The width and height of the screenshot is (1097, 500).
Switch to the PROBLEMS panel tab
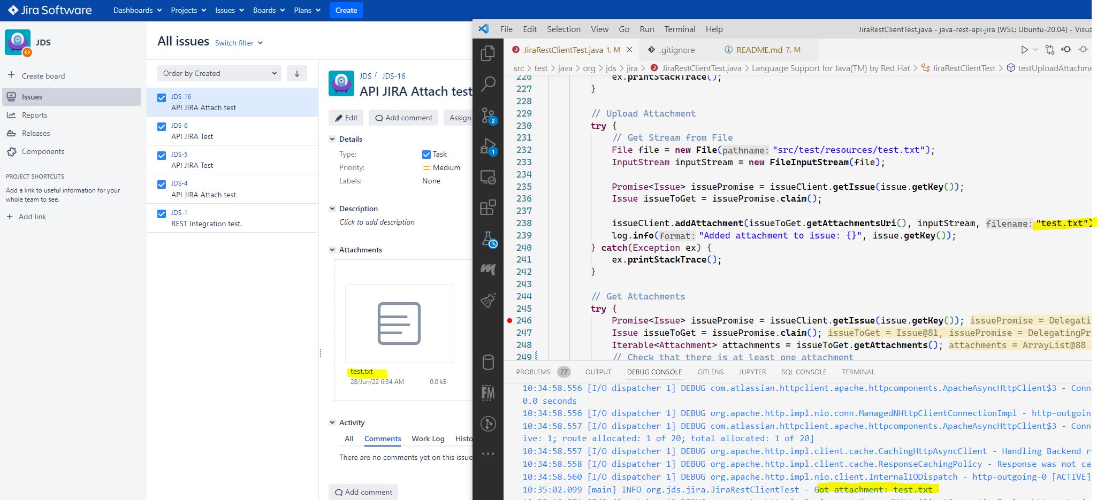pos(543,372)
